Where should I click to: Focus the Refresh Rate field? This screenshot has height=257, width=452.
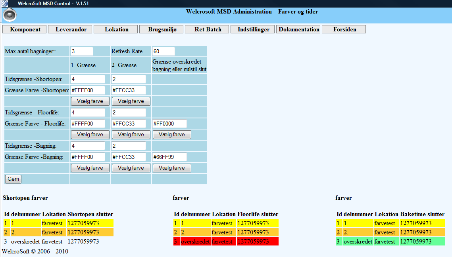163,51
